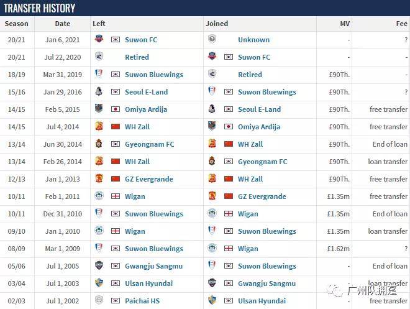Open the WH Zall link in Jul 4, 2014 row

click(137, 127)
